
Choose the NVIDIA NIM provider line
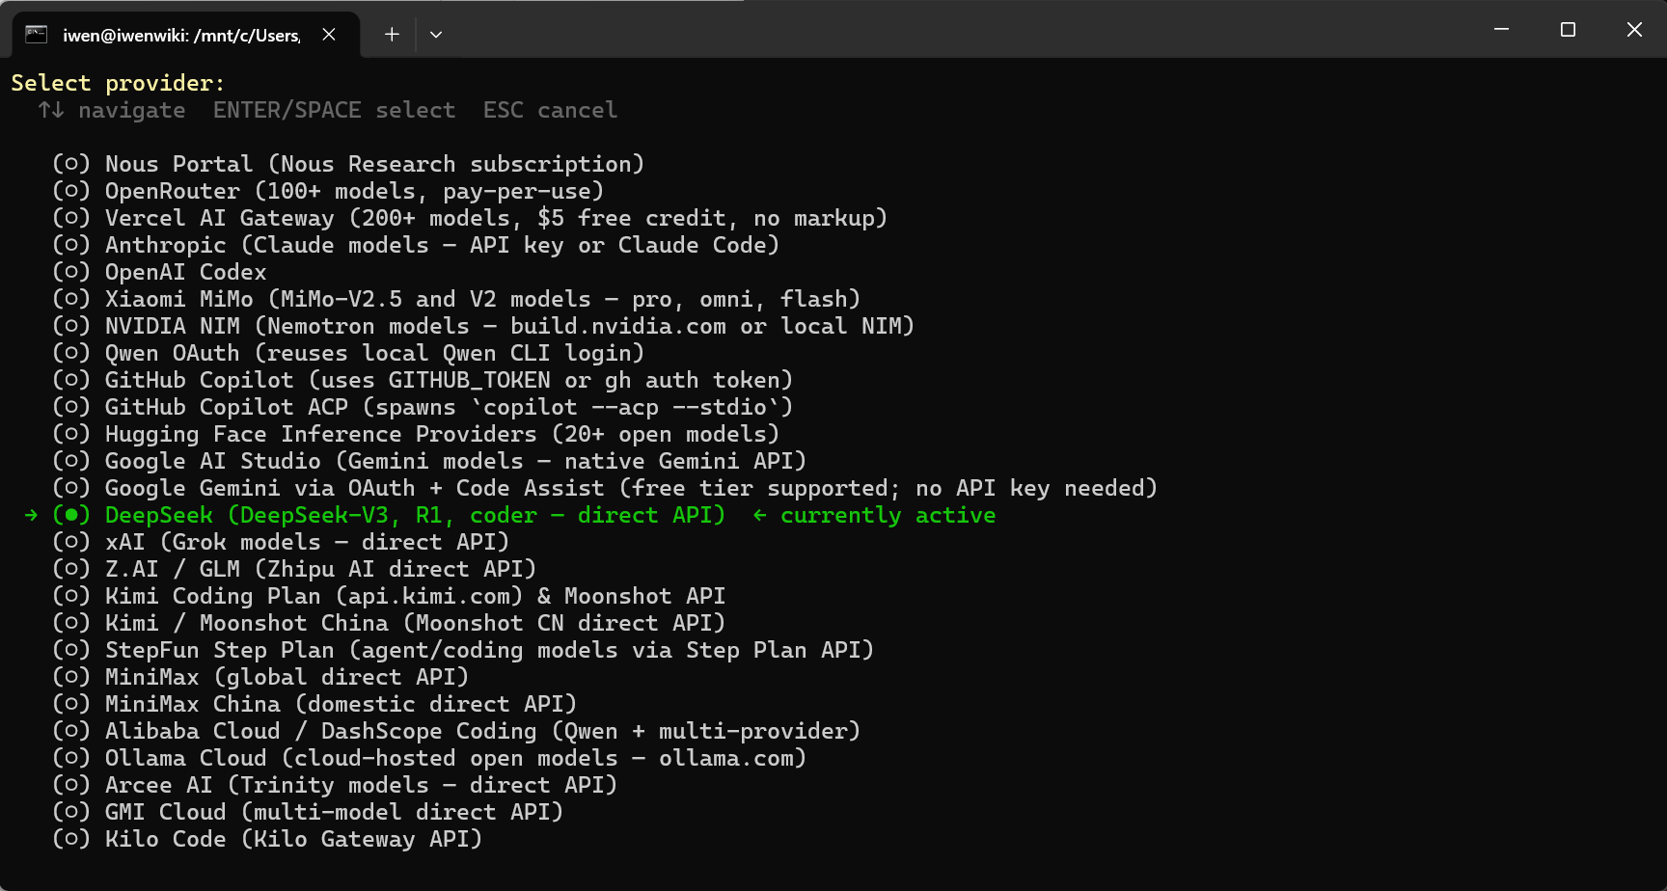point(483,326)
